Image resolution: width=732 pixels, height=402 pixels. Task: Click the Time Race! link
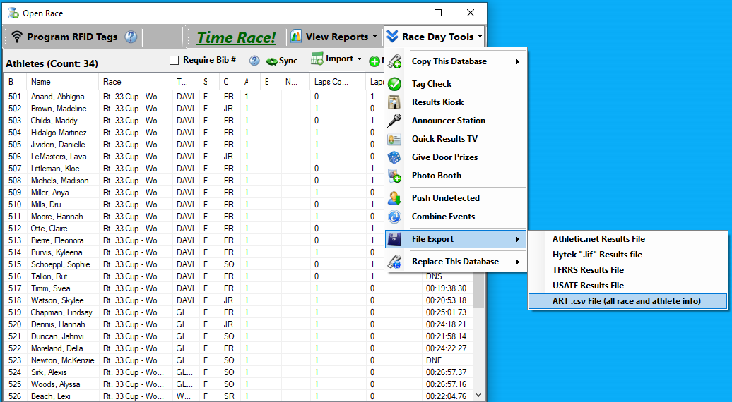click(237, 37)
